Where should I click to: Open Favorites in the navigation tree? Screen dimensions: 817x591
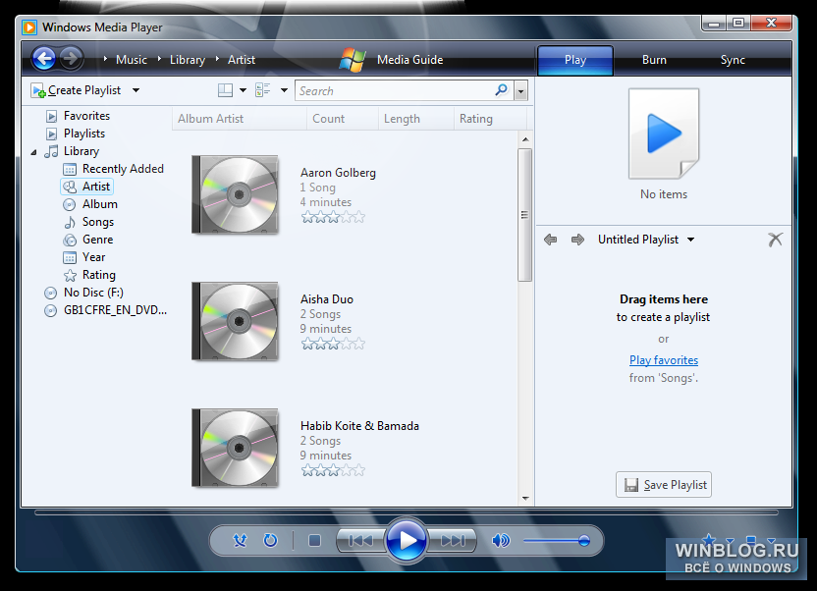pyautogui.click(x=86, y=116)
